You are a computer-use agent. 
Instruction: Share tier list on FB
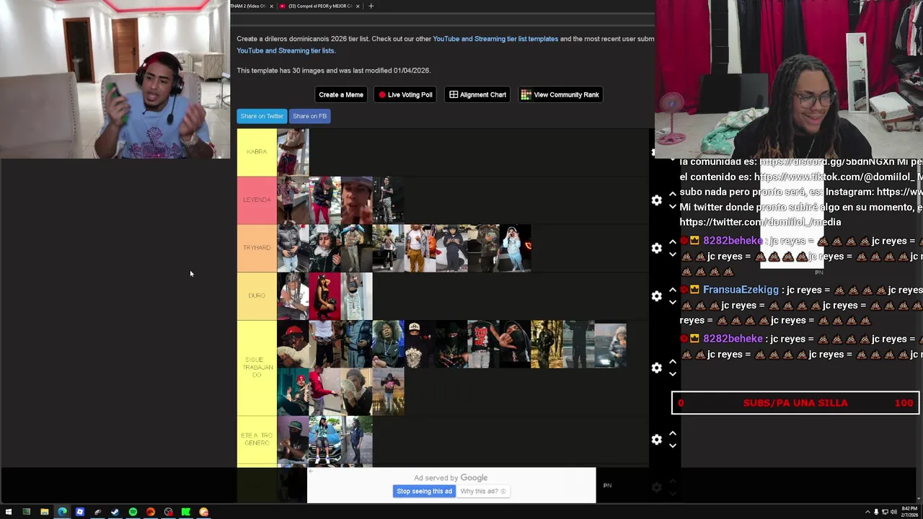[309, 116]
